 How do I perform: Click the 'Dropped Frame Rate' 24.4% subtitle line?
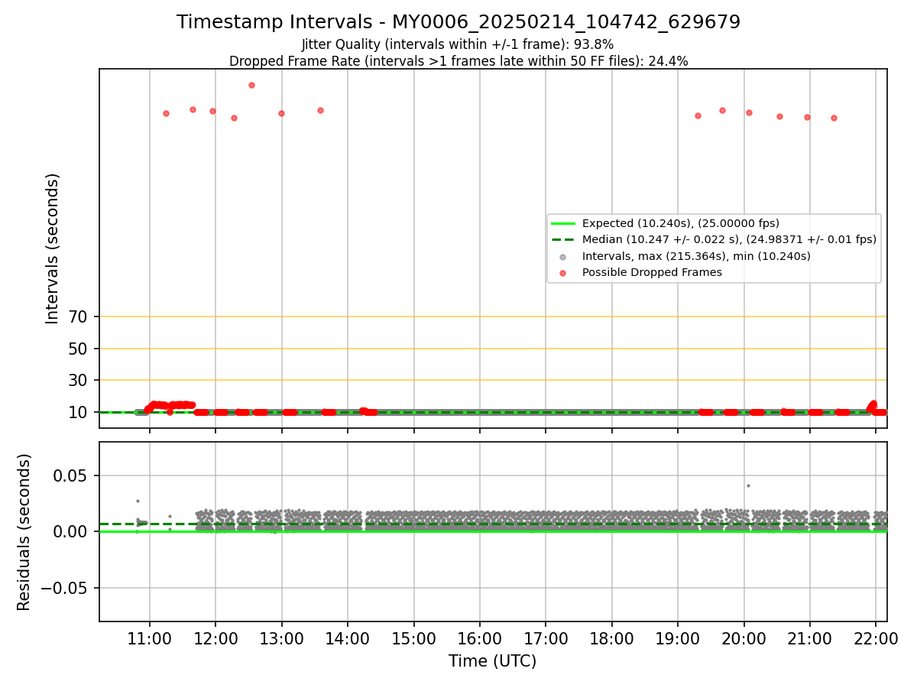[x=458, y=61]
